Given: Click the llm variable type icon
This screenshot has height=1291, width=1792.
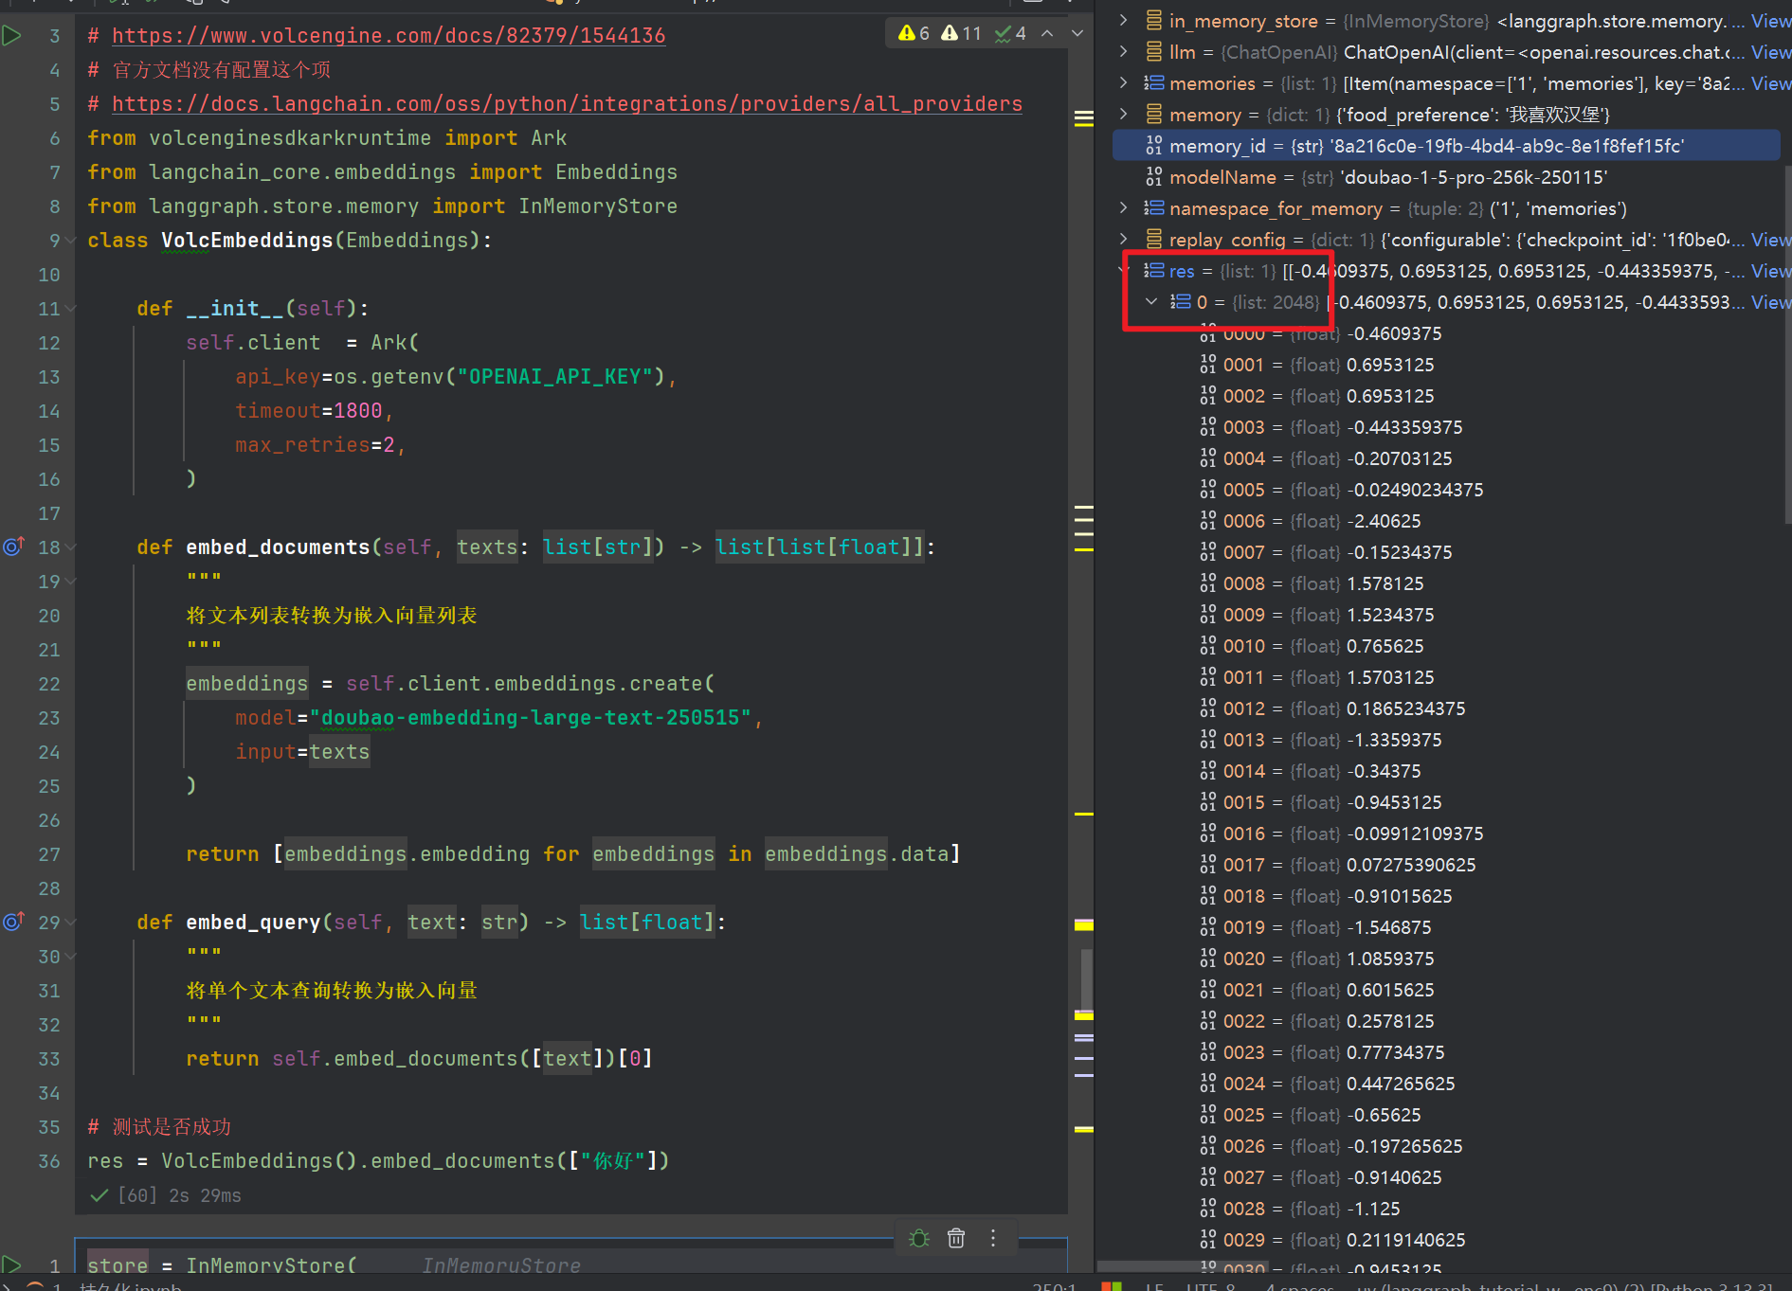Looking at the screenshot, I should [1154, 51].
